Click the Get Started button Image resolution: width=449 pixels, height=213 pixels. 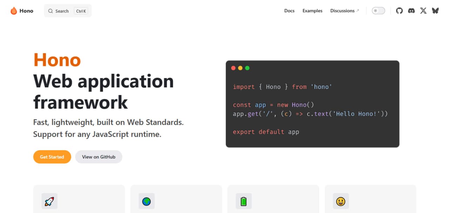click(x=52, y=157)
